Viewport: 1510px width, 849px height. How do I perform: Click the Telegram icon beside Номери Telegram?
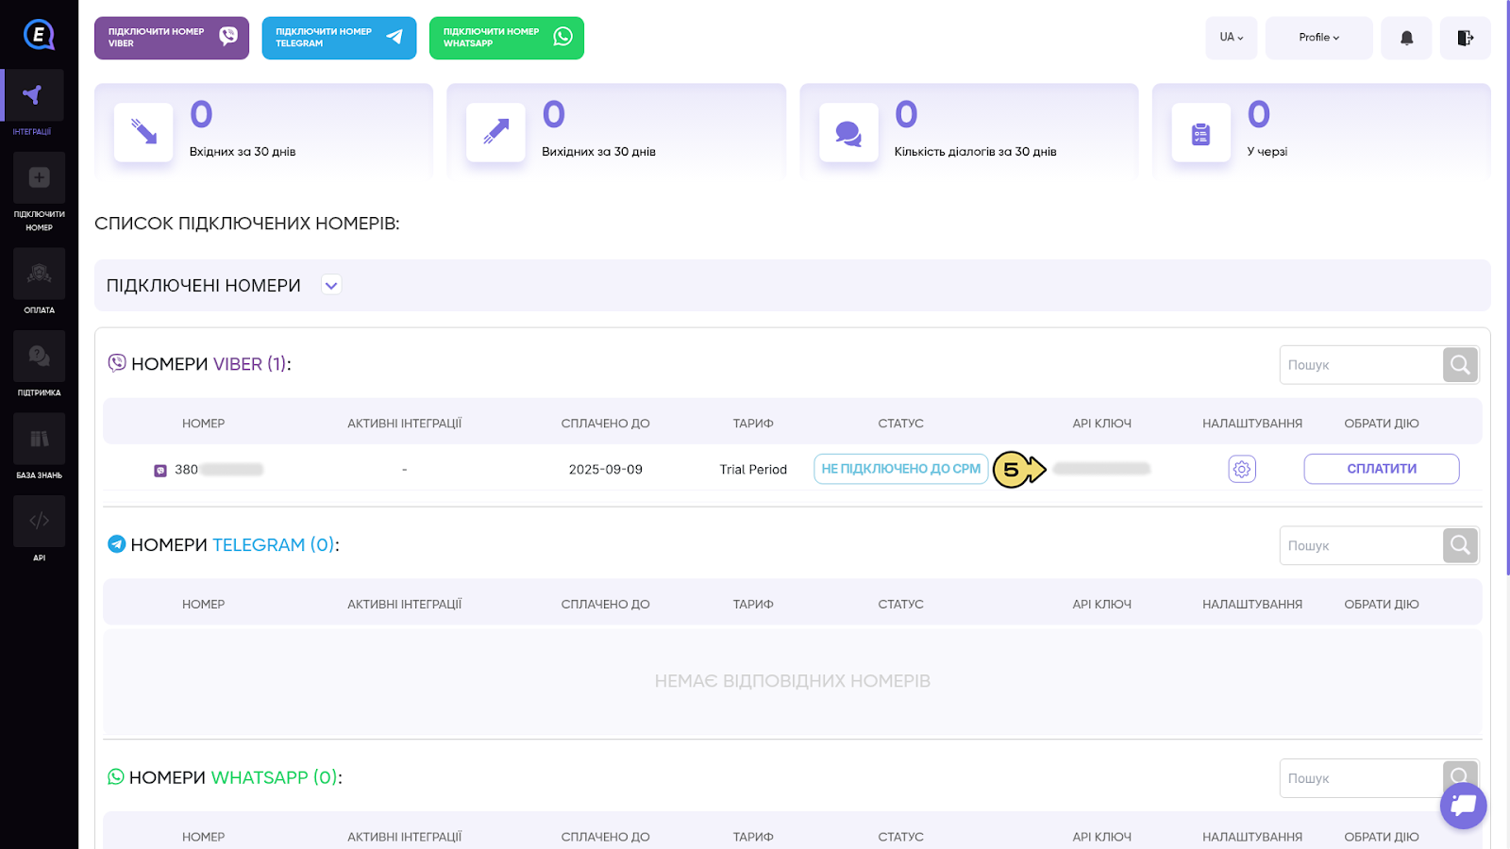point(117,544)
